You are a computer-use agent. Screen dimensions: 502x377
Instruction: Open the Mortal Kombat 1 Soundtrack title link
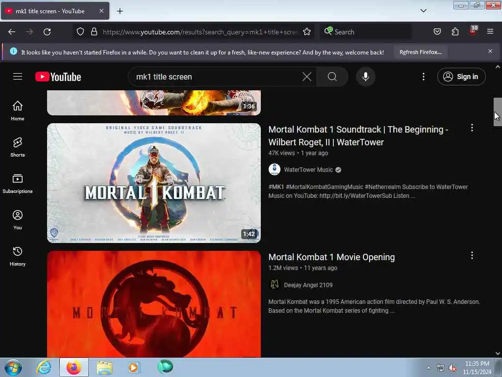(358, 135)
